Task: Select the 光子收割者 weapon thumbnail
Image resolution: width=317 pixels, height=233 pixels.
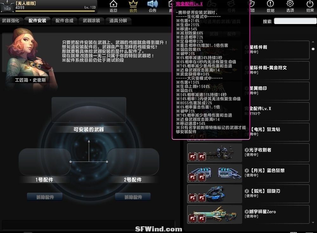Action: click(215, 153)
